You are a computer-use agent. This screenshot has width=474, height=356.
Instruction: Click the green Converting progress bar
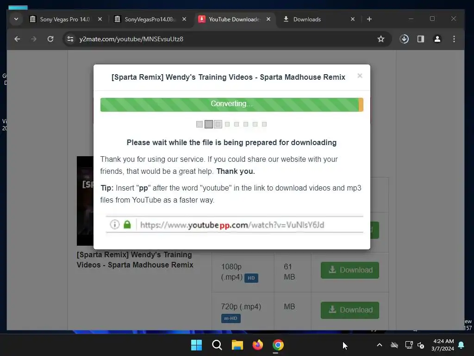click(x=231, y=104)
